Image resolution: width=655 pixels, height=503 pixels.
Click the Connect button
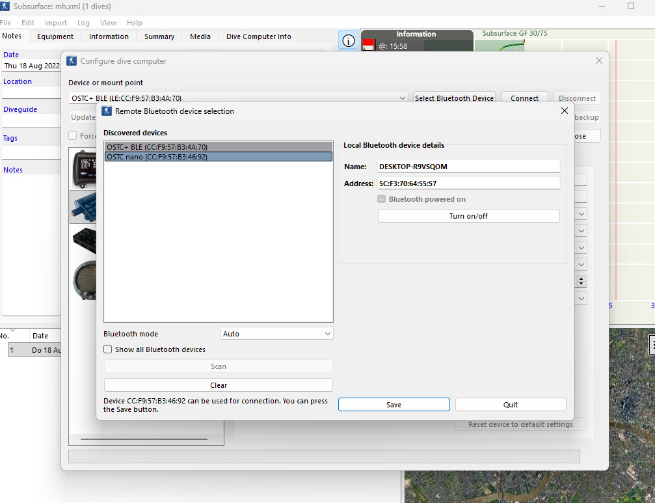tap(524, 98)
